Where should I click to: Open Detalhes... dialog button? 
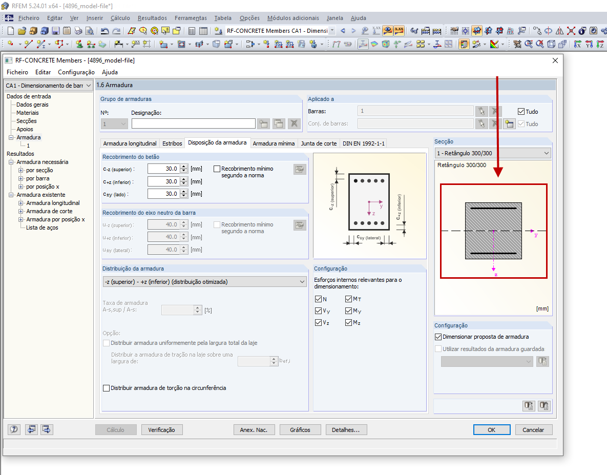coord(346,430)
